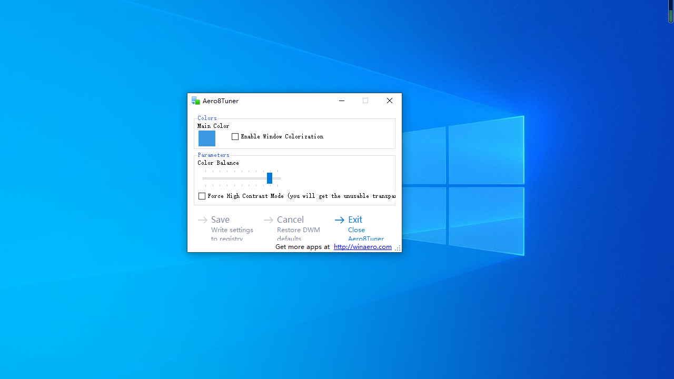Viewport: 674px width, 379px height.
Task: Open the Main Color swatch picker
Action: (x=207, y=138)
